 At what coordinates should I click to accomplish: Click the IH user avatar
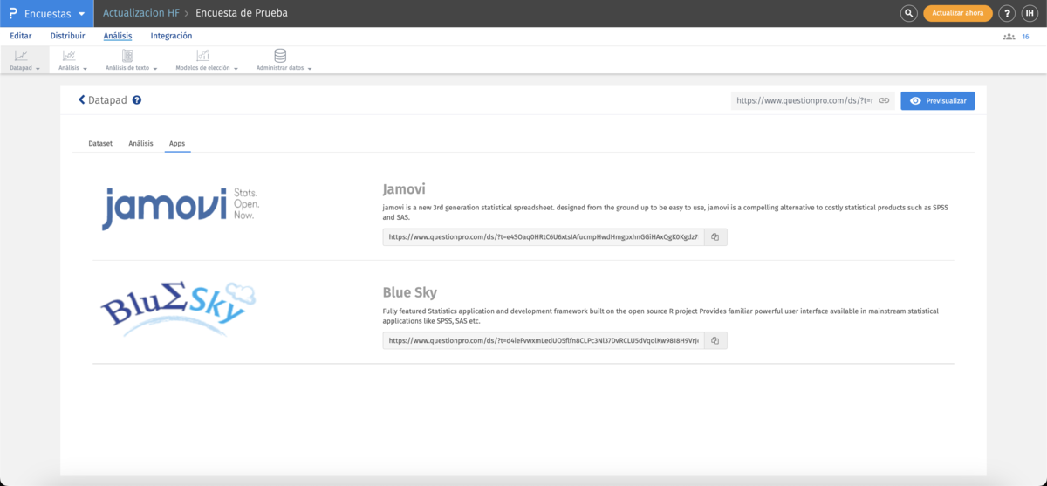pyautogui.click(x=1030, y=13)
